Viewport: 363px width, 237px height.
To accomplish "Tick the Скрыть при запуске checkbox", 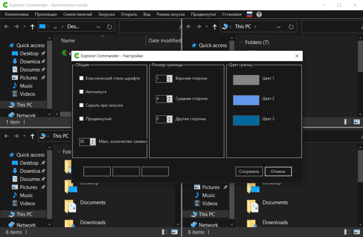I will click(x=81, y=105).
